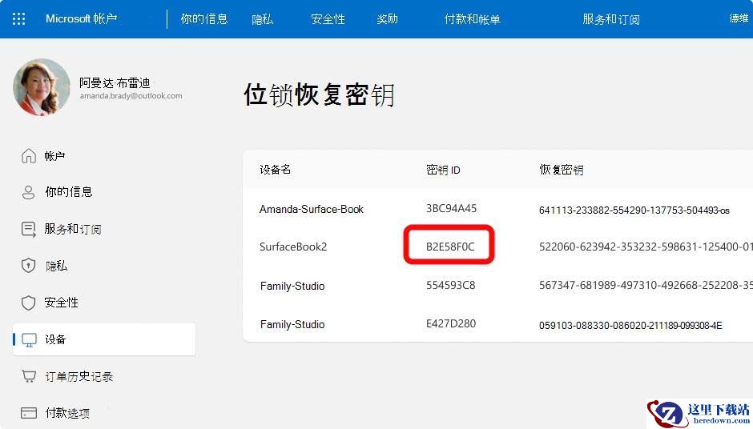
Task: Click recovery key starting with 059103-088330
Action: tap(630, 325)
